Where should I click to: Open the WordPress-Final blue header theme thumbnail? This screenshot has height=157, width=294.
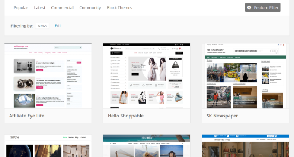tap(246, 146)
